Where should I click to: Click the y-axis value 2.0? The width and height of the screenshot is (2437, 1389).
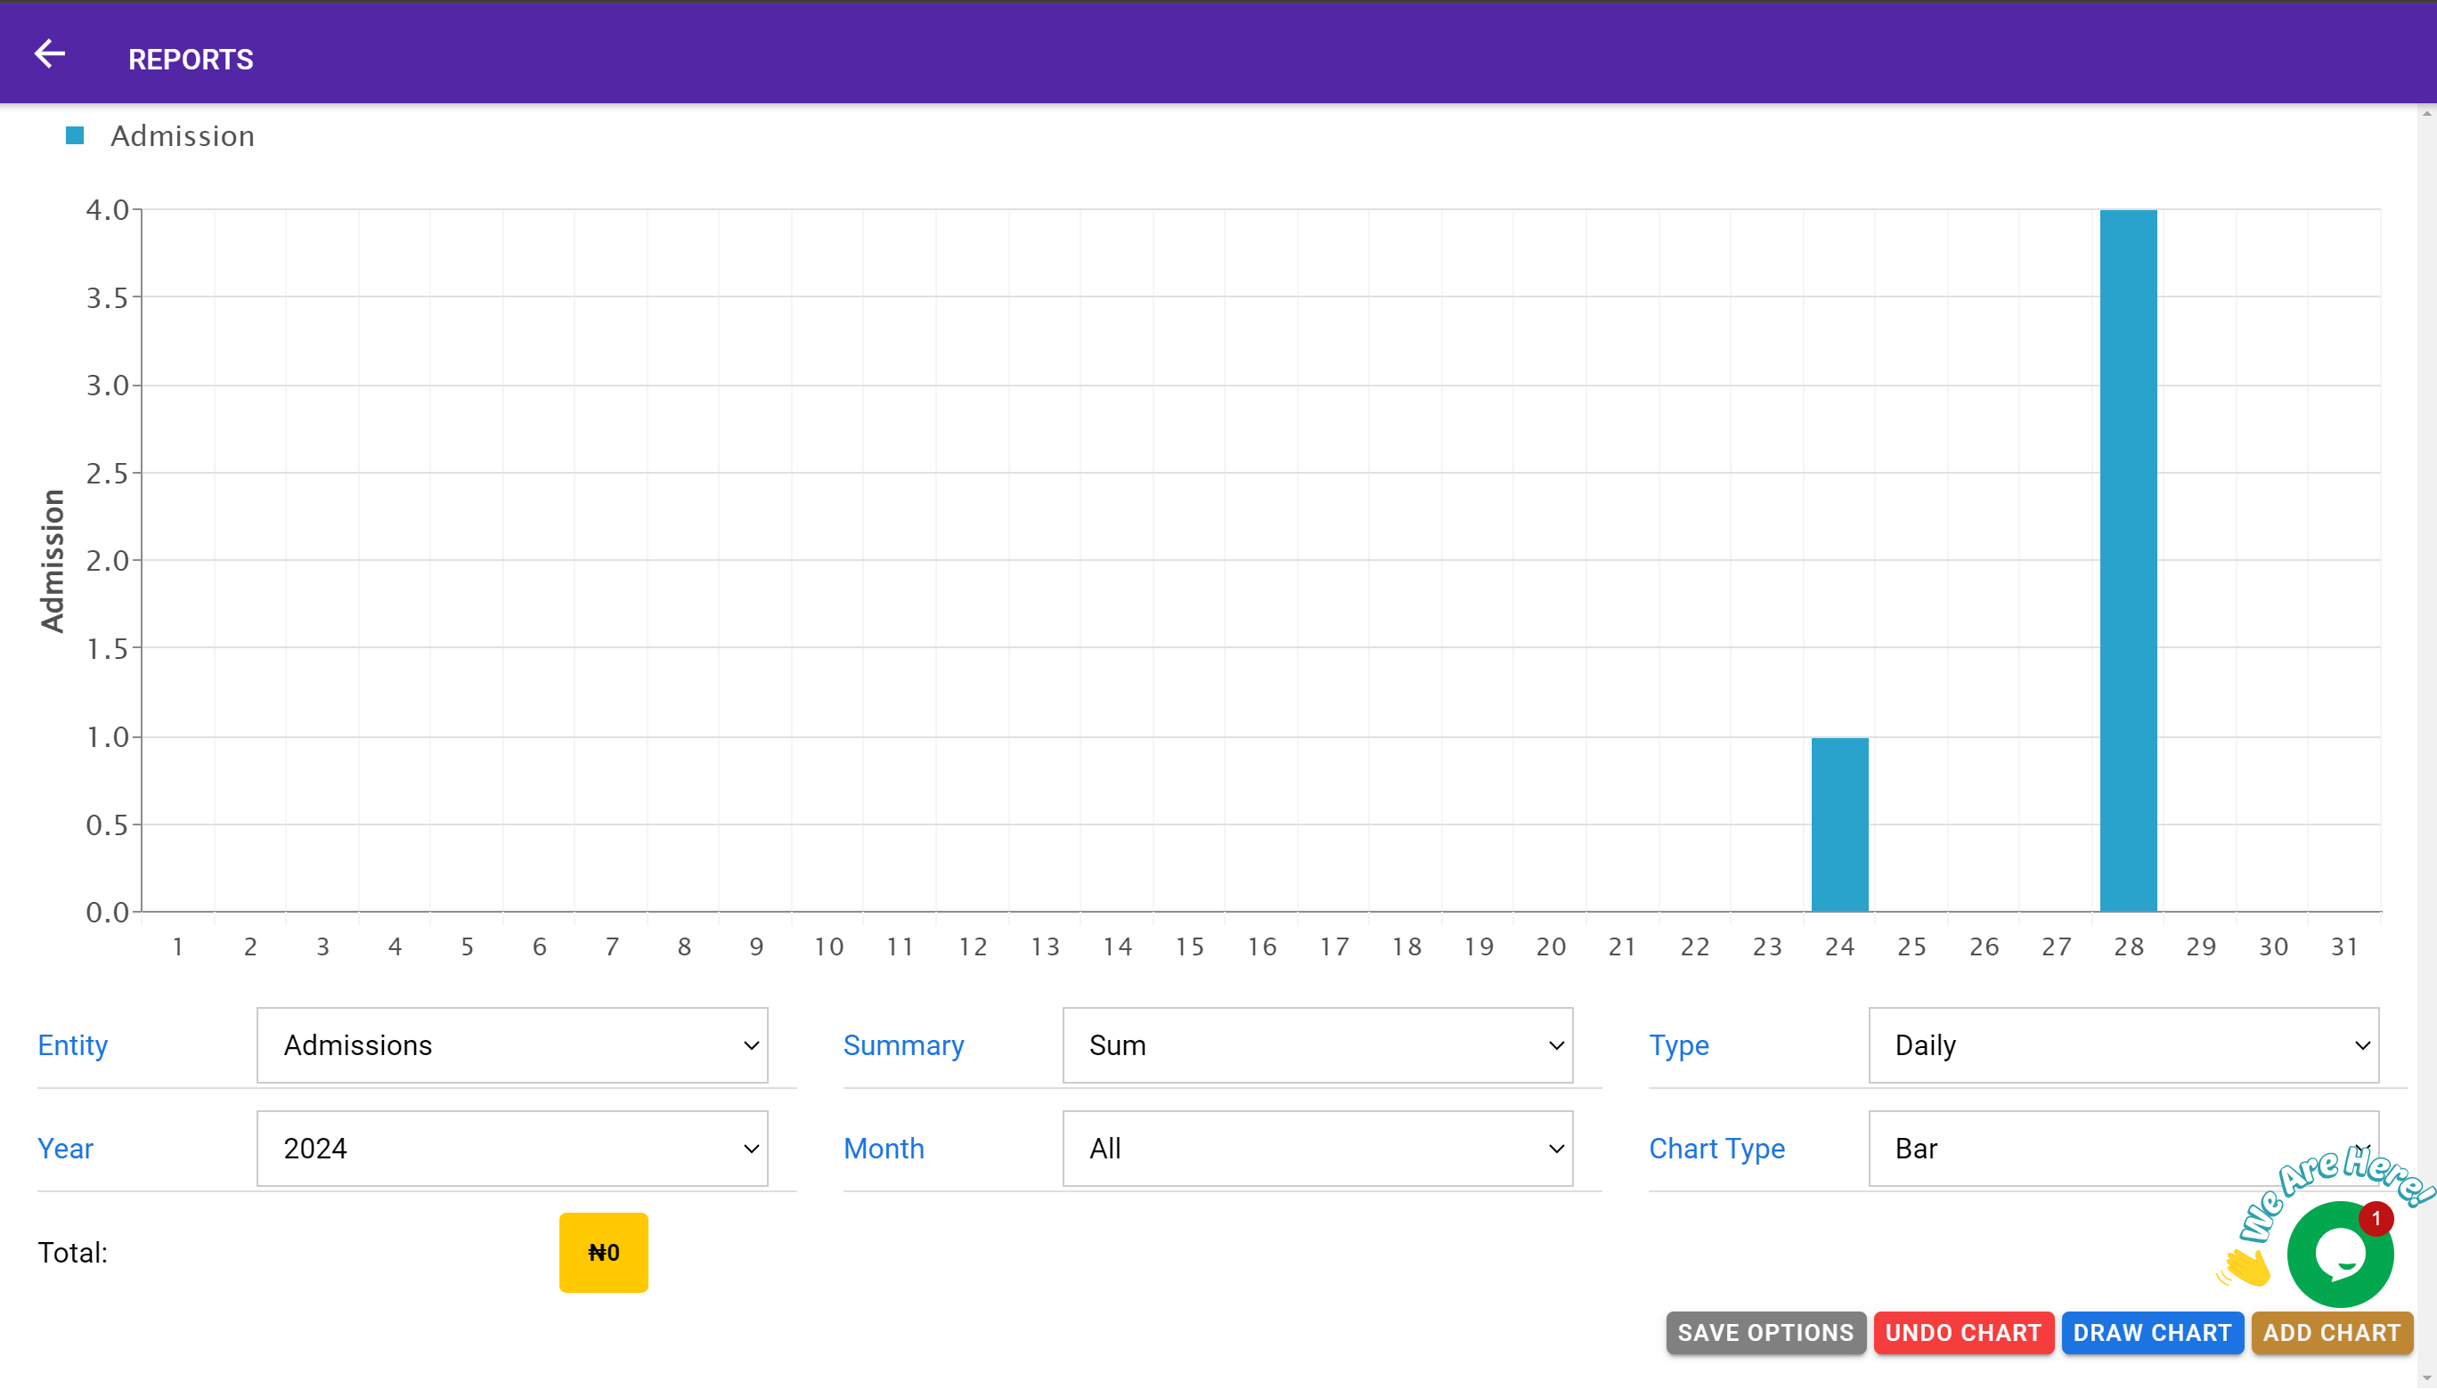pyautogui.click(x=107, y=561)
